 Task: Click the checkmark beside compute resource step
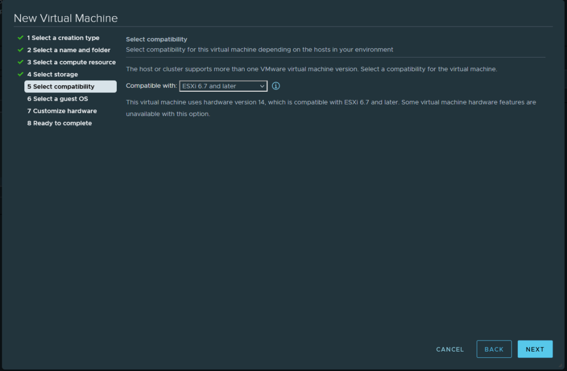coord(20,62)
